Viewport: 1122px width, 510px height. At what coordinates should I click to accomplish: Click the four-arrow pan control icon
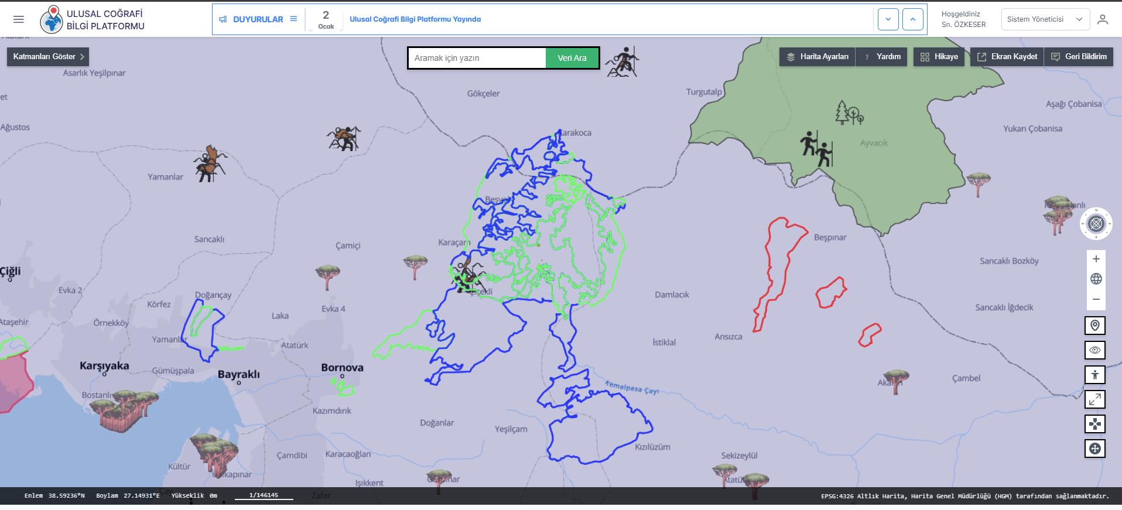pyautogui.click(x=1094, y=449)
